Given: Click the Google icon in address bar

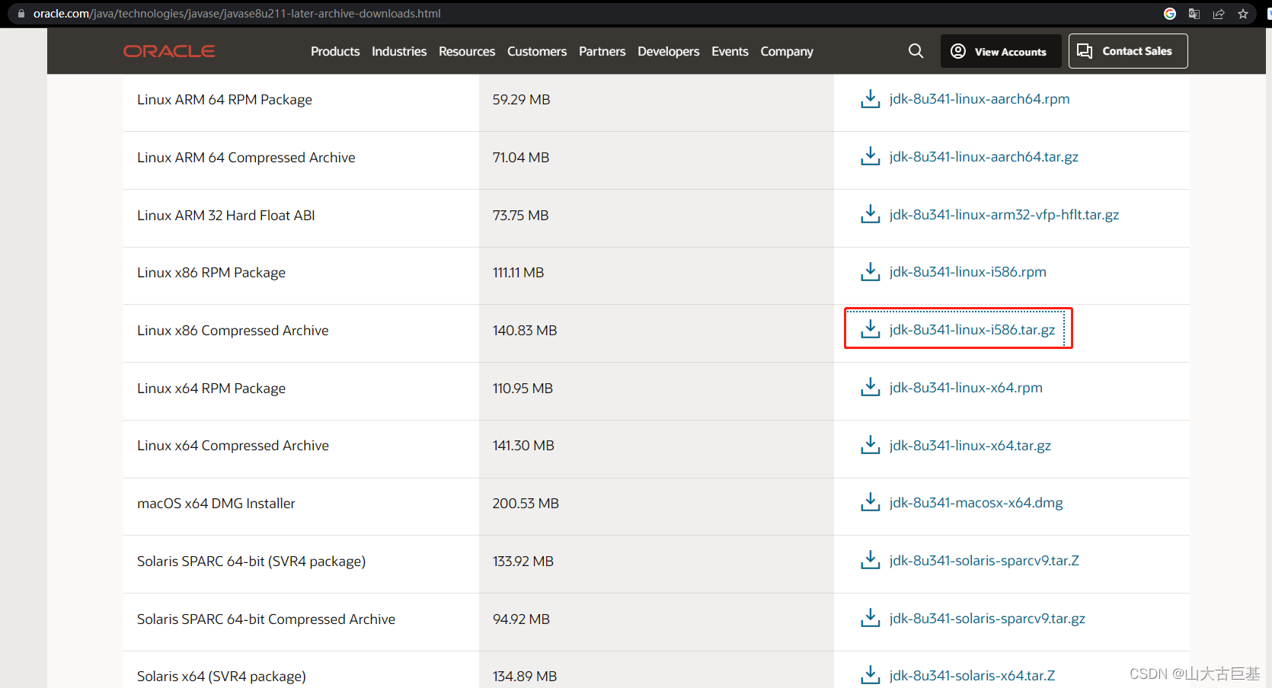Looking at the screenshot, I should point(1170,14).
